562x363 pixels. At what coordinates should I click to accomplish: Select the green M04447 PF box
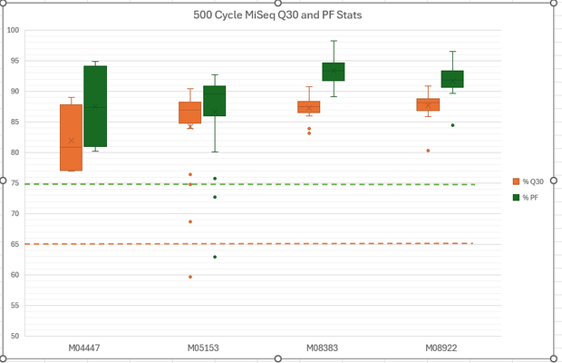pyautogui.click(x=95, y=106)
